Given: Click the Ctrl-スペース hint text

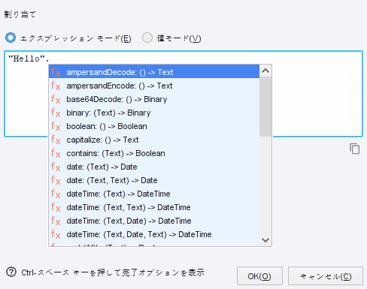Looking at the screenshot, I should 113,272.
